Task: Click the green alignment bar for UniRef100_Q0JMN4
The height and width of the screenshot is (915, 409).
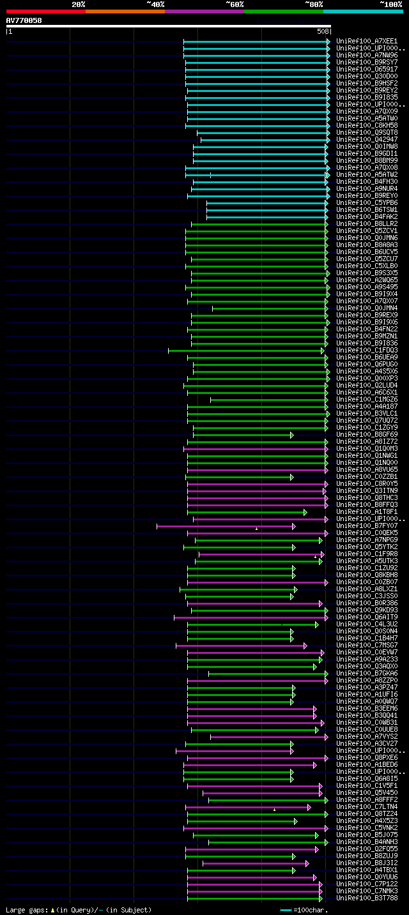Action: click(270, 308)
